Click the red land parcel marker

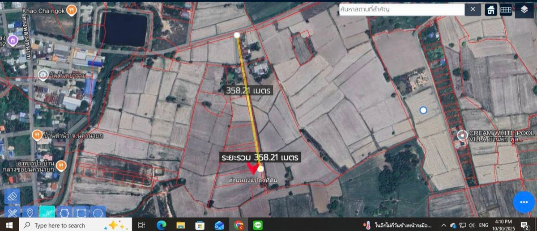click(253, 168)
